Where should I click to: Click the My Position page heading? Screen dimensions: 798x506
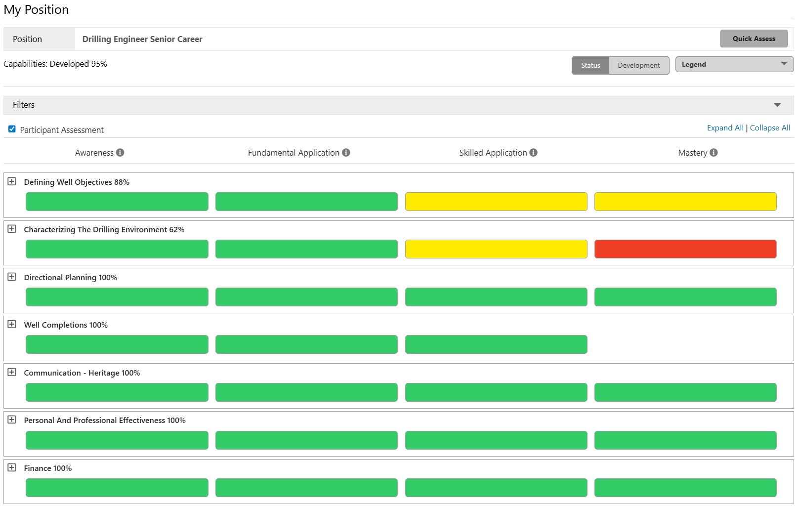36,9
